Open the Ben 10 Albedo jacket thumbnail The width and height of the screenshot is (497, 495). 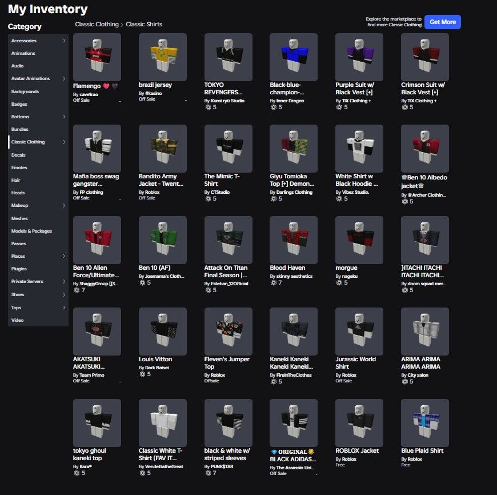424,149
